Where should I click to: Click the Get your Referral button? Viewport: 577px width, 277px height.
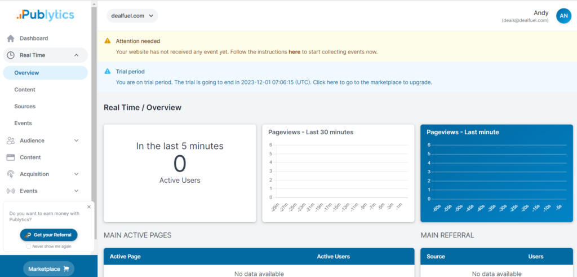[x=48, y=235]
